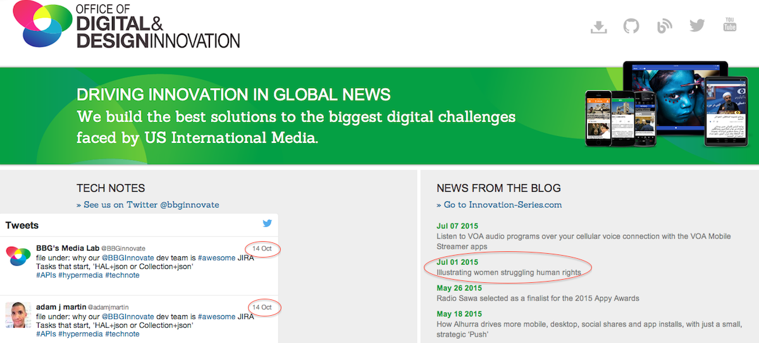
Task: Click 'DRIVING INNOVATION IN GLOBAL NEWS' banner headline
Action: [233, 95]
